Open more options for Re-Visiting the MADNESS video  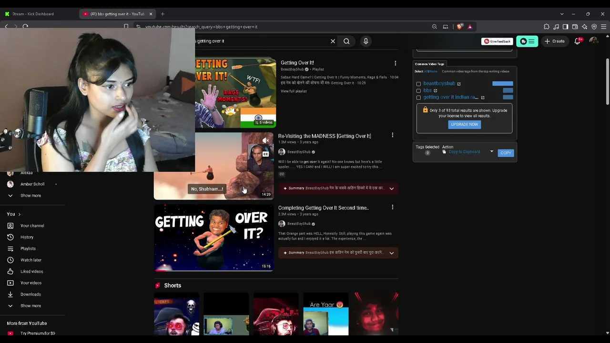(x=392, y=136)
